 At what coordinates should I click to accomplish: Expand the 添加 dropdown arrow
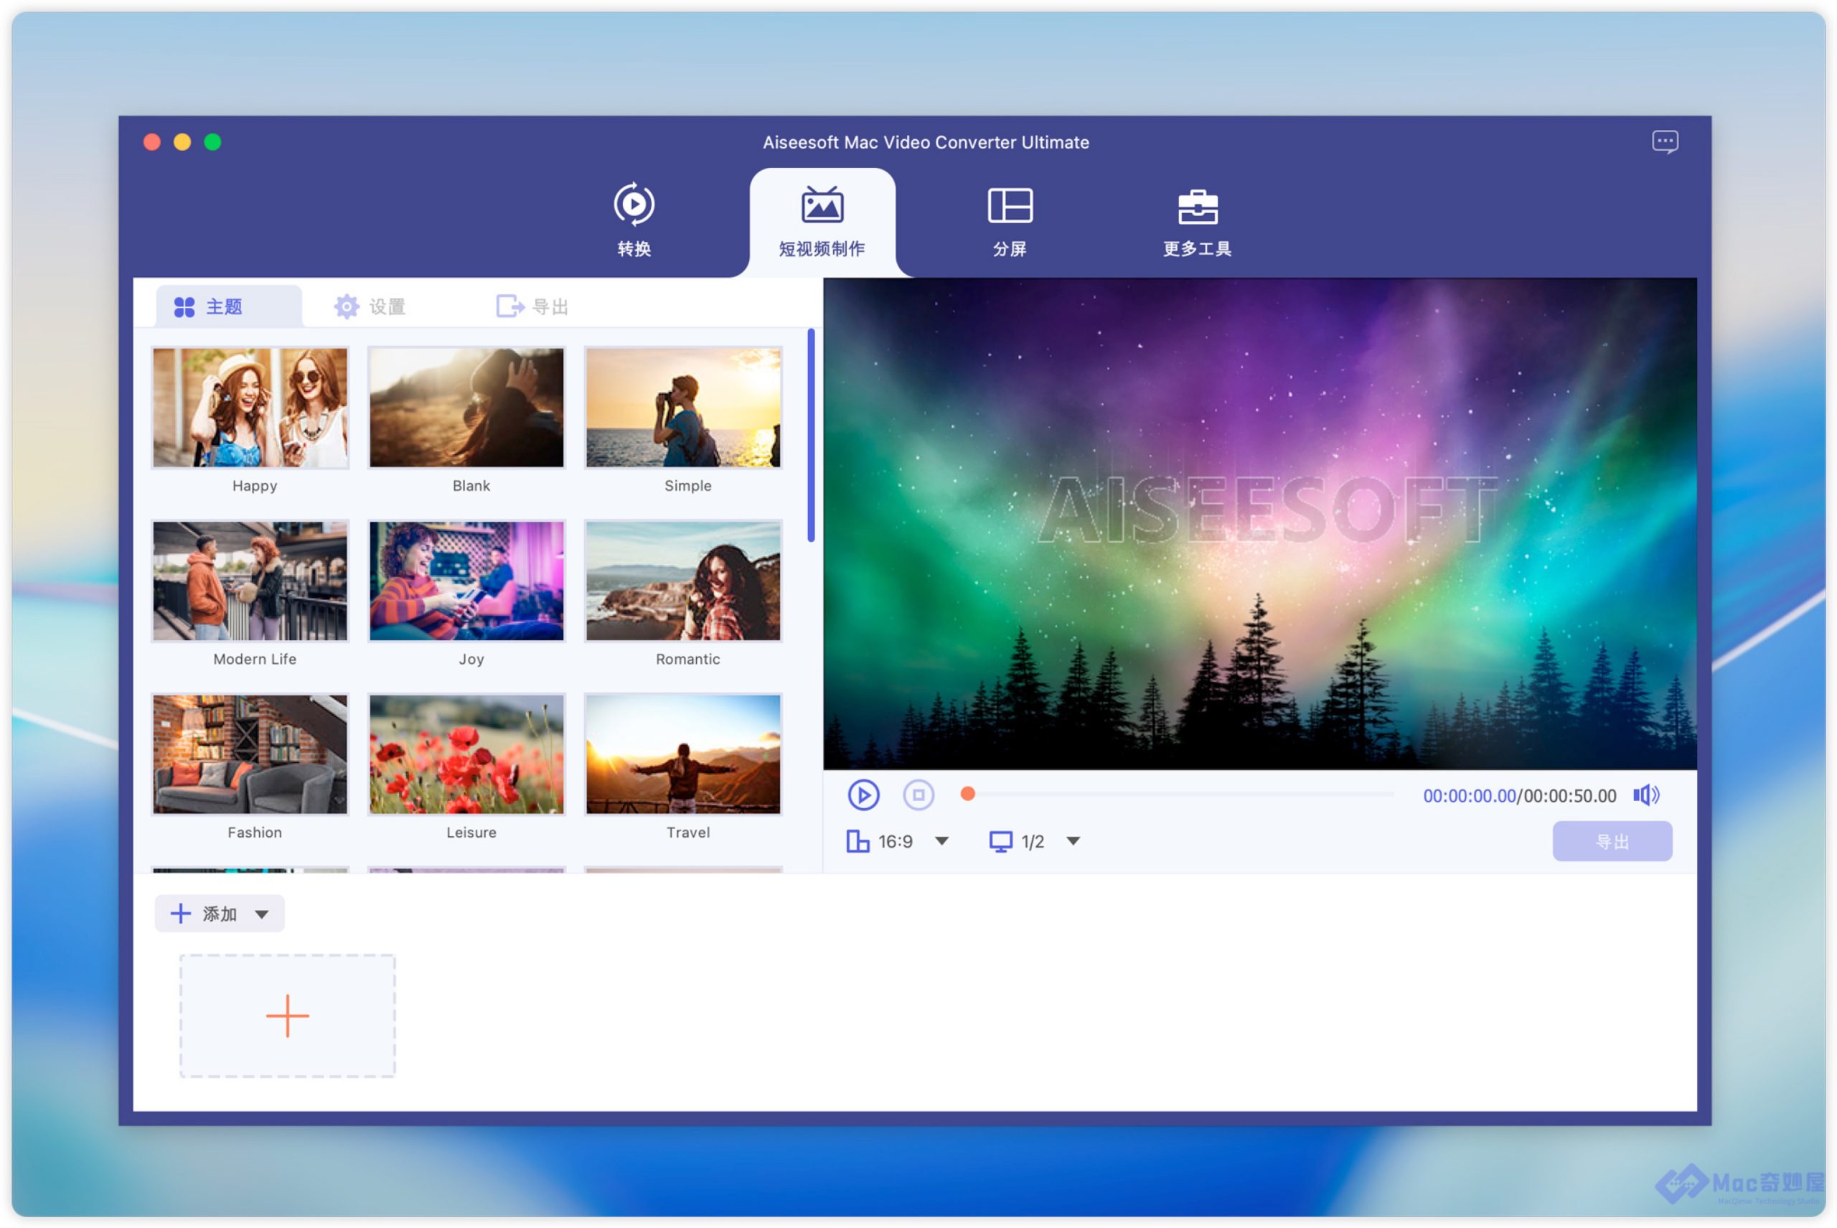coord(261,914)
